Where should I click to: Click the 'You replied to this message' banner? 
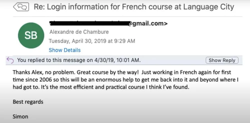[79, 60]
